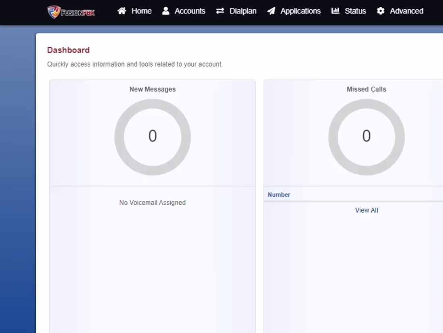Open the Dialplan menu
Viewport: 443px width, 333px height.
pyautogui.click(x=243, y=11)
